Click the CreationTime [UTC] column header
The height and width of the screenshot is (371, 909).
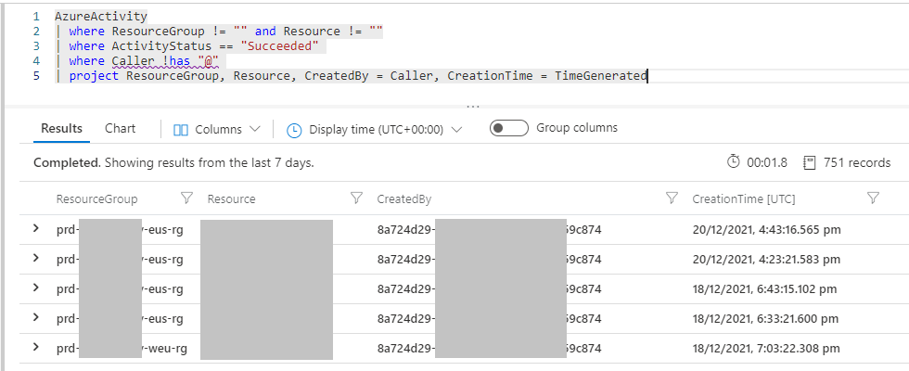pyautogui.click(x=744, y=198)
